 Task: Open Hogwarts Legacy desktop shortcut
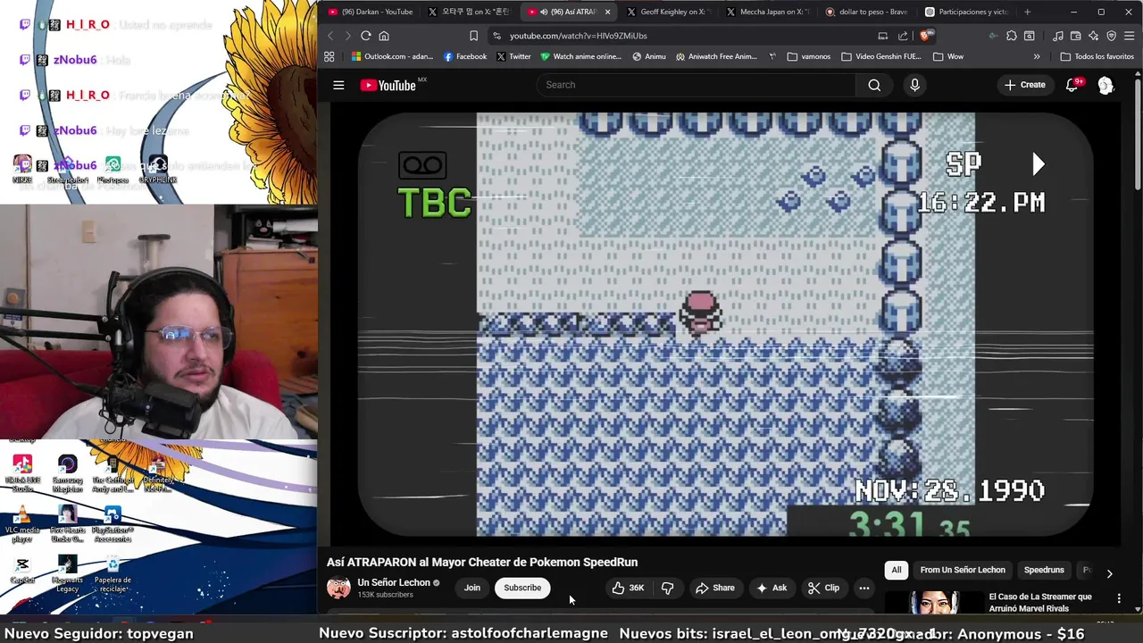pyautogui.click(x=68, y=573)
